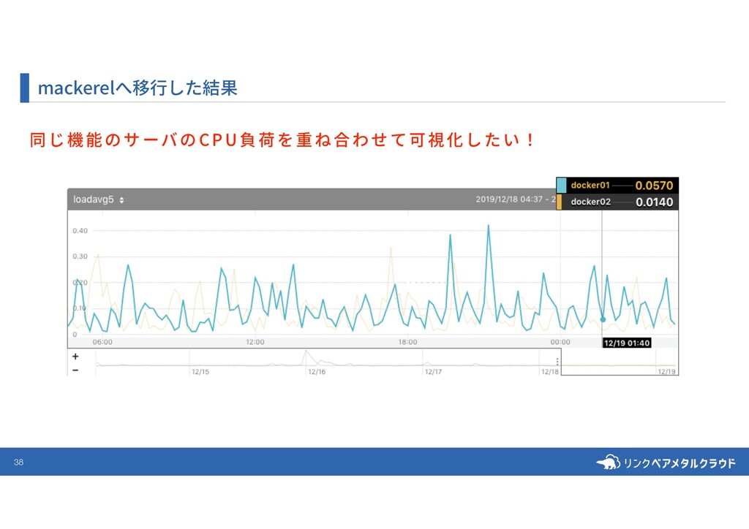Click the 12/19 01:40 time marker
The image size is (749, 529).
tap(627, 343)
